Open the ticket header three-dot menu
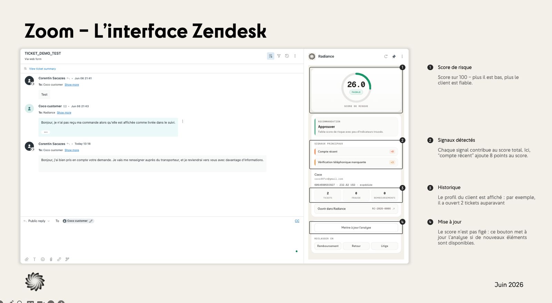Screen dimensions: 552x303 pyautogui.click(x=295, y=56)
